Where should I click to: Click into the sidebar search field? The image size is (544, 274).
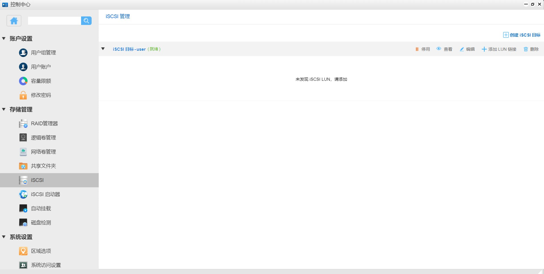tap(54, 21)
